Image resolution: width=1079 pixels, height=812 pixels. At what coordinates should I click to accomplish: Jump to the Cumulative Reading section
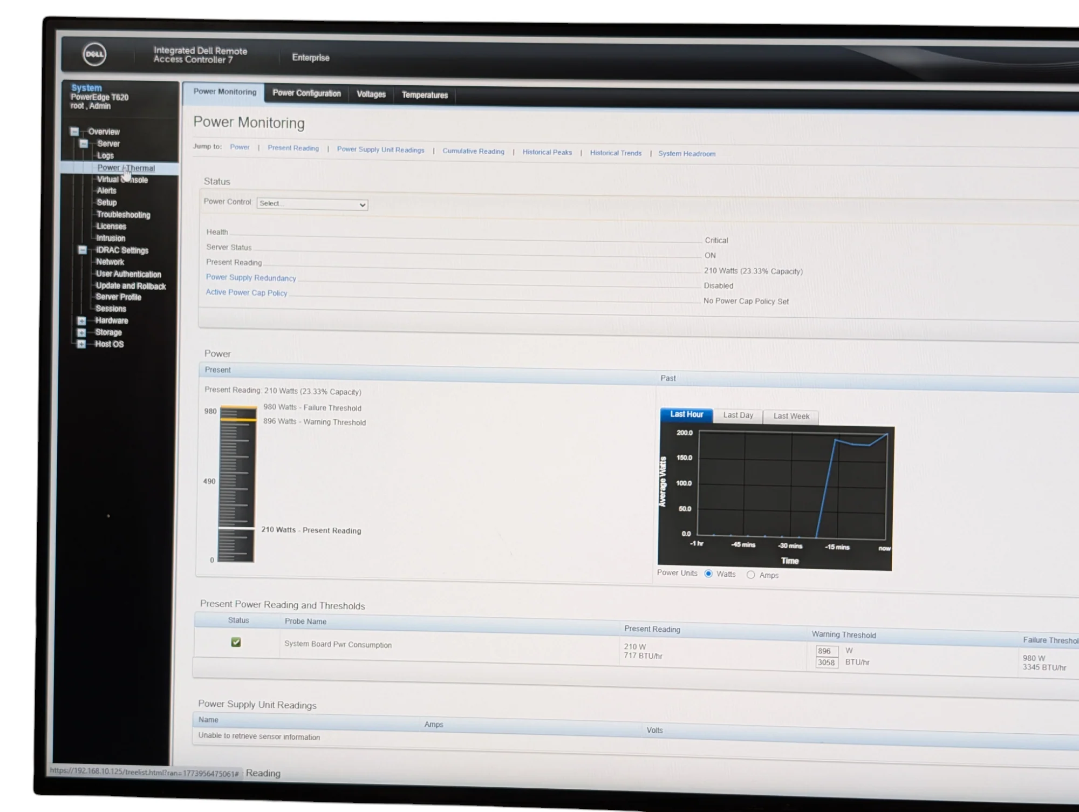coord(473,151)
